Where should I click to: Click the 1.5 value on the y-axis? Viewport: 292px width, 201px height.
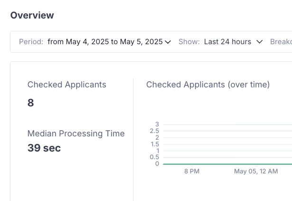coord(154,144)
